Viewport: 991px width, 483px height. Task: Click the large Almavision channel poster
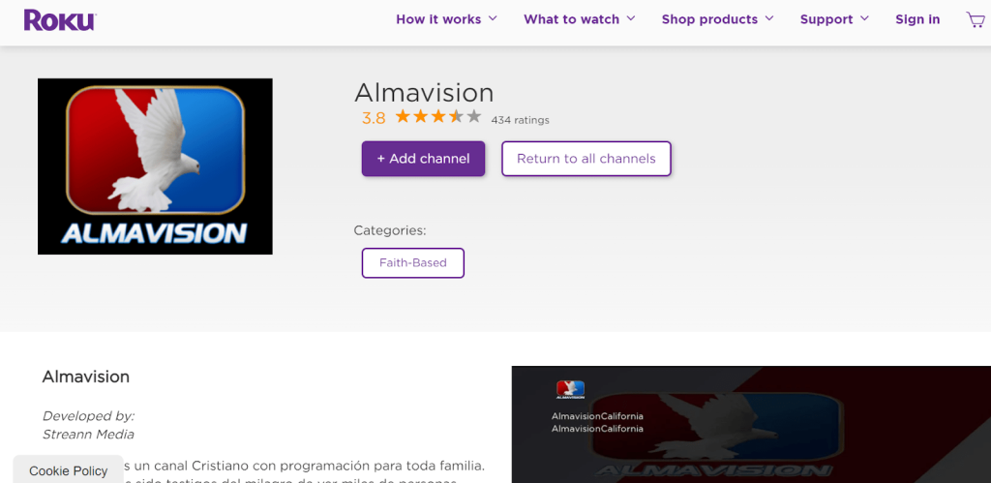[x=156, y=166]
